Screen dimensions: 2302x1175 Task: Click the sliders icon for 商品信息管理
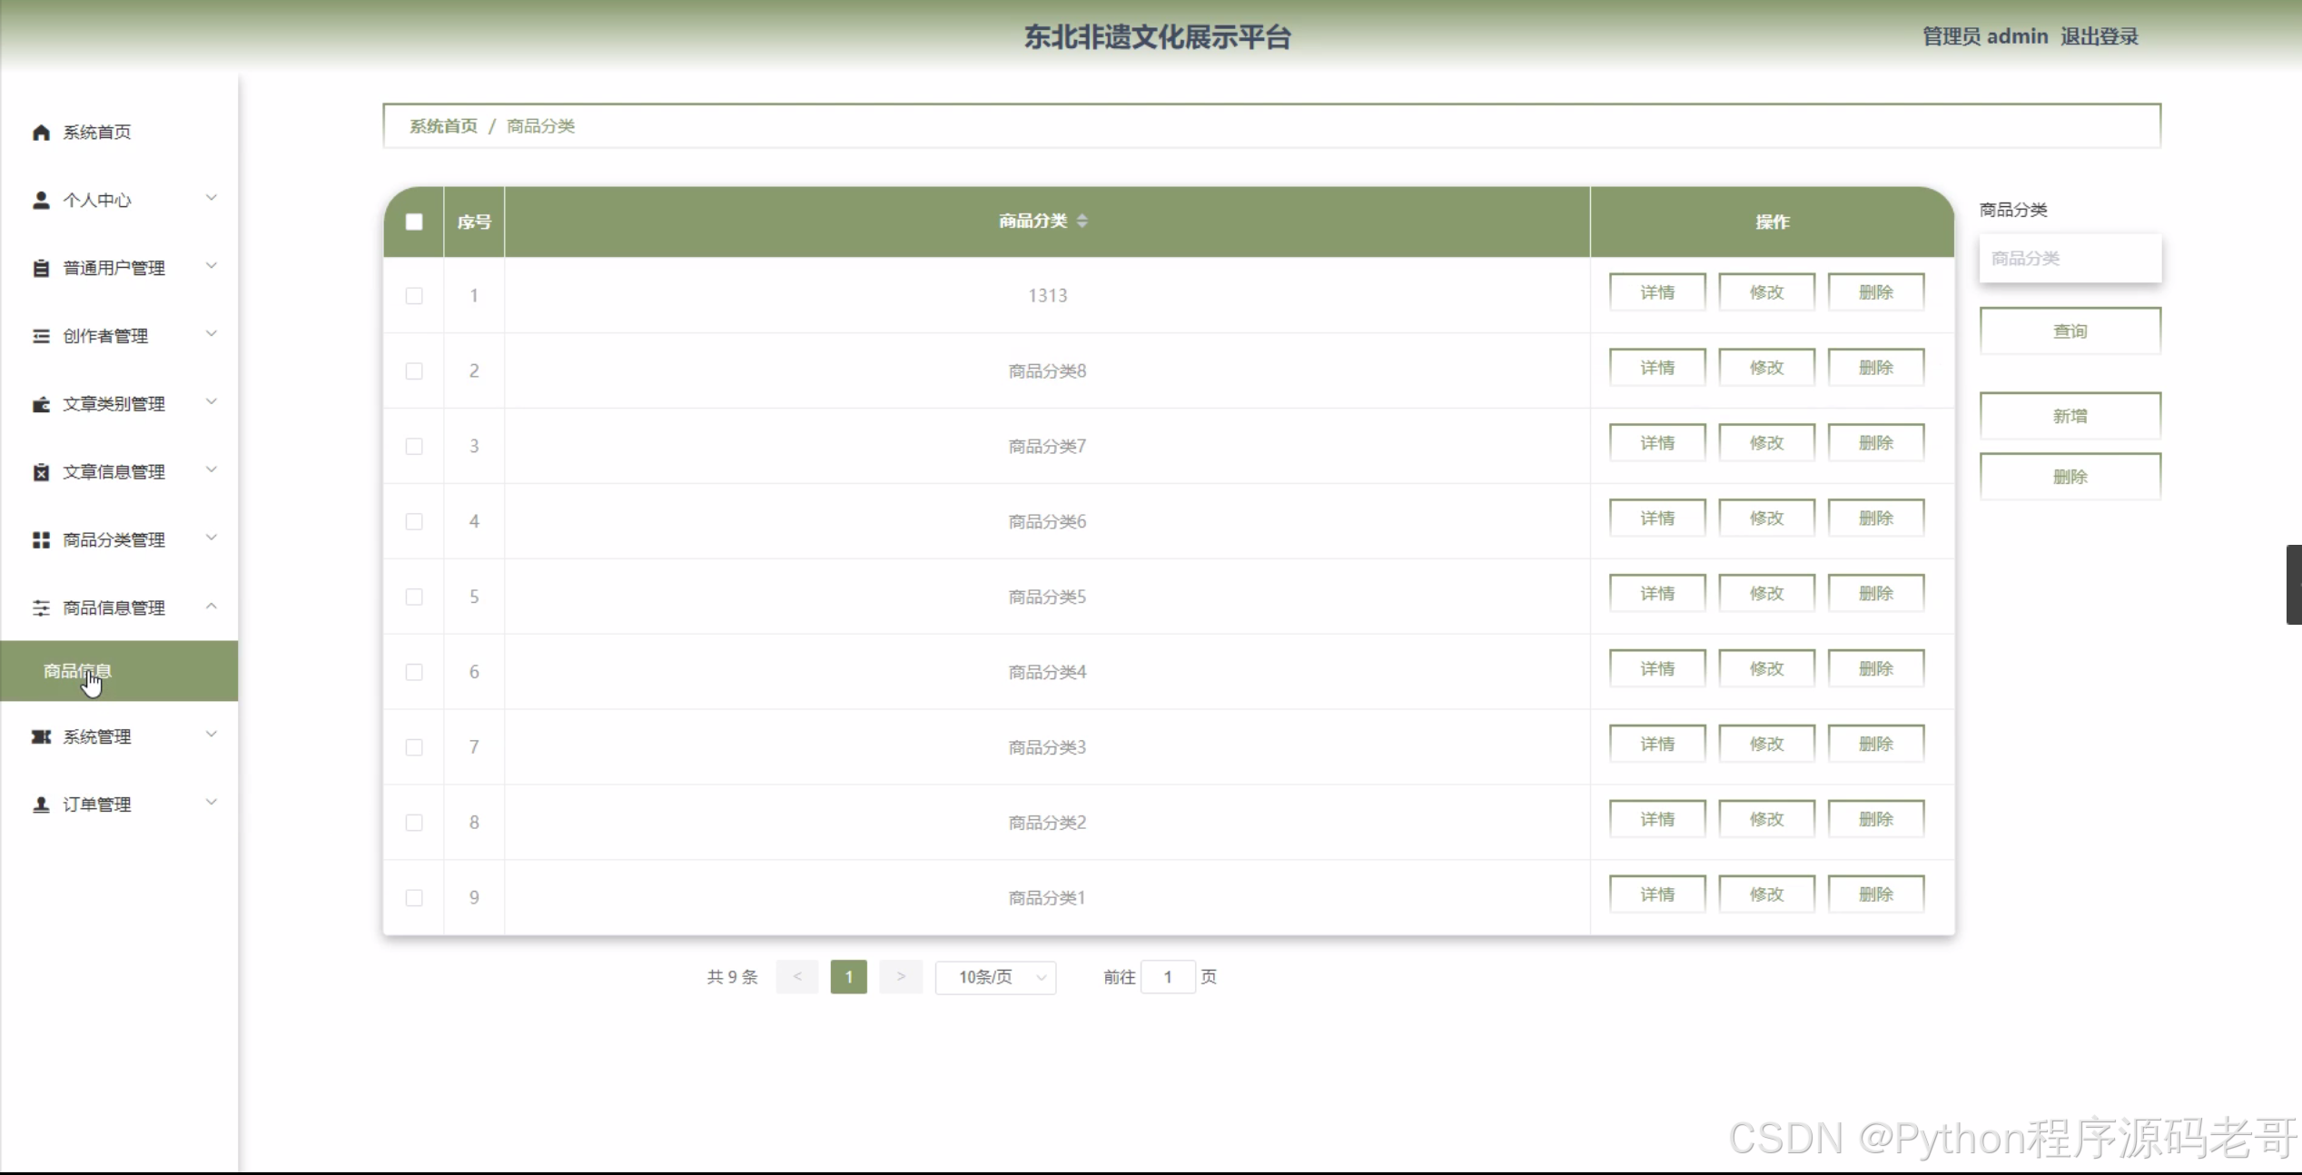pos(41,608)
